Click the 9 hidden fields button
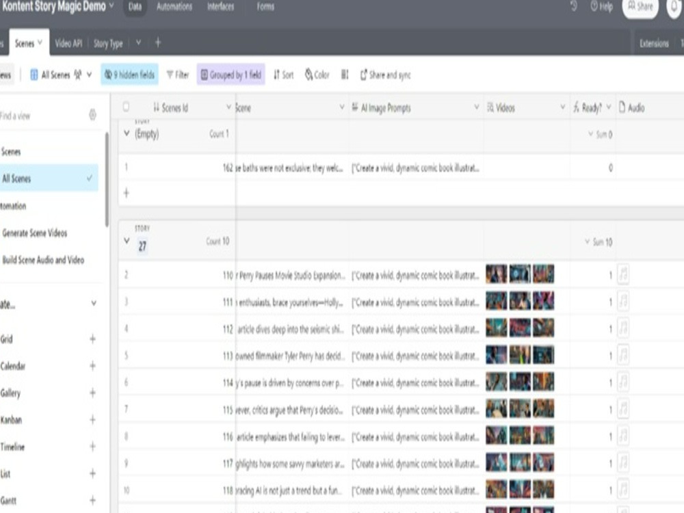684x513 pixels. pyautogui.click(x=129, y=75)
